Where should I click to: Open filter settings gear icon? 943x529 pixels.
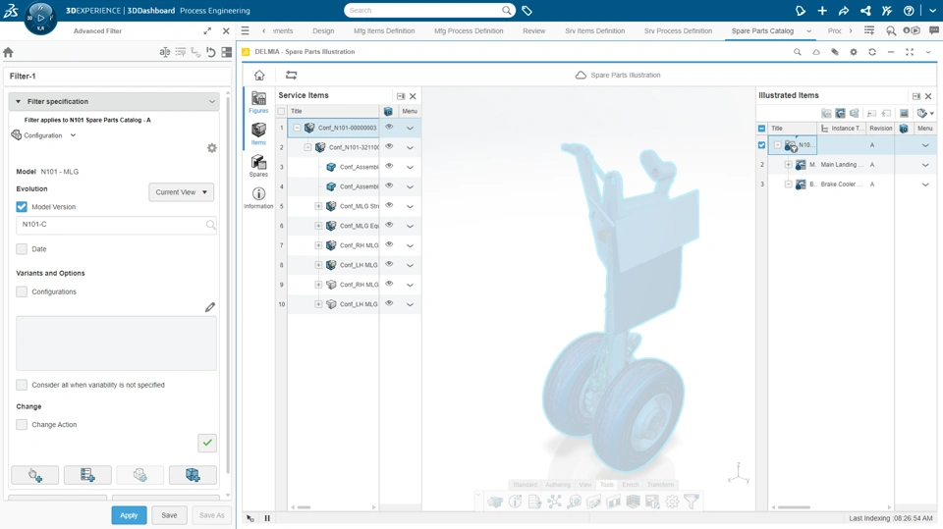tap(212, 148)
